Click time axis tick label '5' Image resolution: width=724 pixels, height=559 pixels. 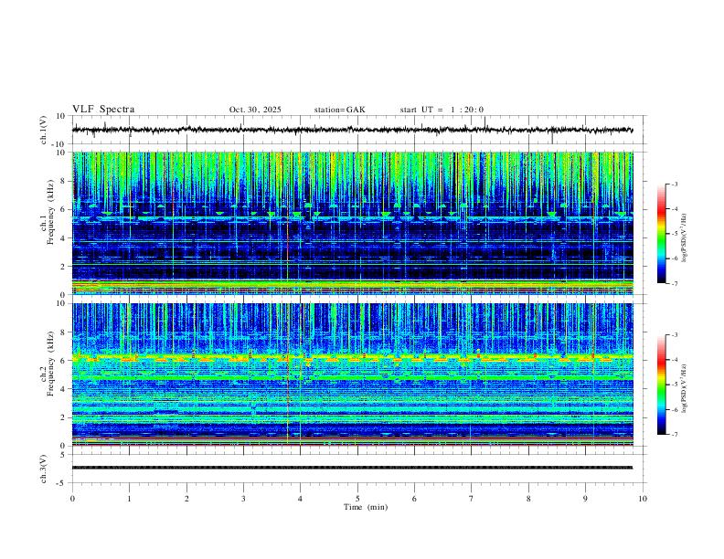(357, 499)
